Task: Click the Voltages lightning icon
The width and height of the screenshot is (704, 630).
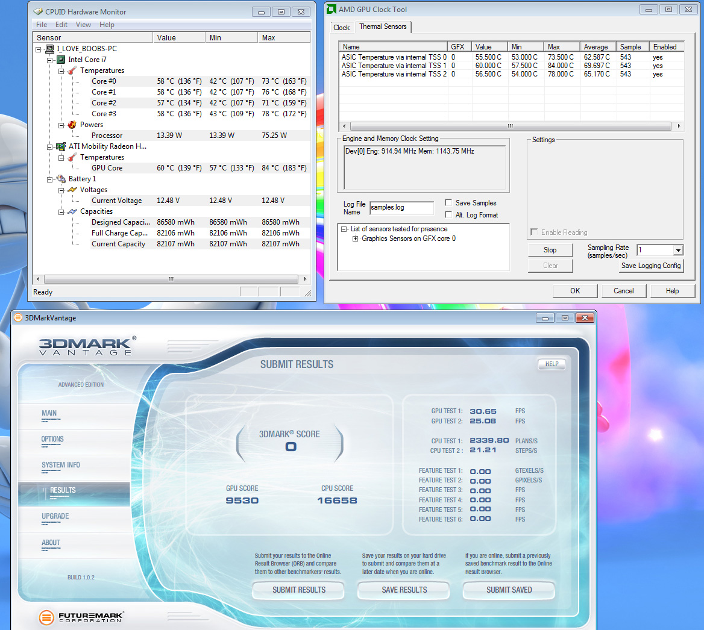Action: pos(72,190)
